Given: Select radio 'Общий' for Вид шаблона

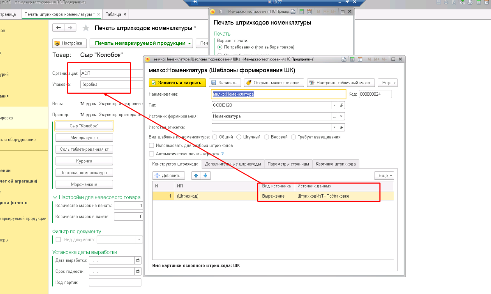Looking at the screenshot, I should point(214,137).
